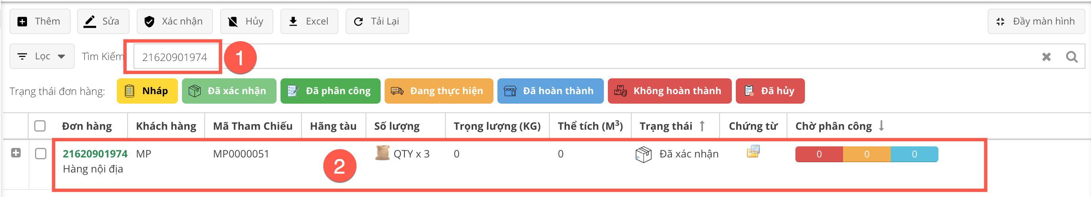The width and height of the screenshot is (1091, 197).
Task: Click the Hủy cancel button
Action: point(246,21)
